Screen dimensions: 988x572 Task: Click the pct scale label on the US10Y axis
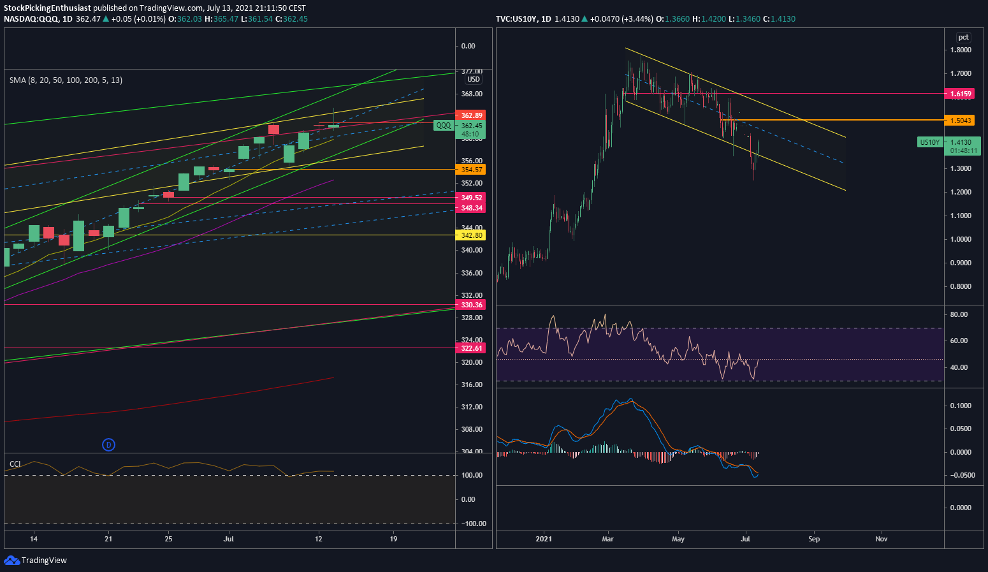tap(963, 37)
